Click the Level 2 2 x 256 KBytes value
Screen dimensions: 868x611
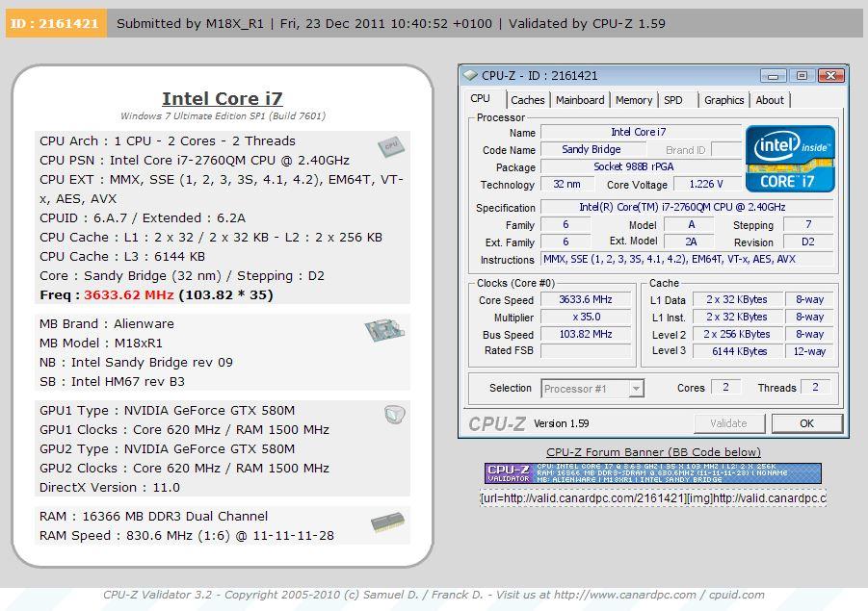tap(739, 334)
